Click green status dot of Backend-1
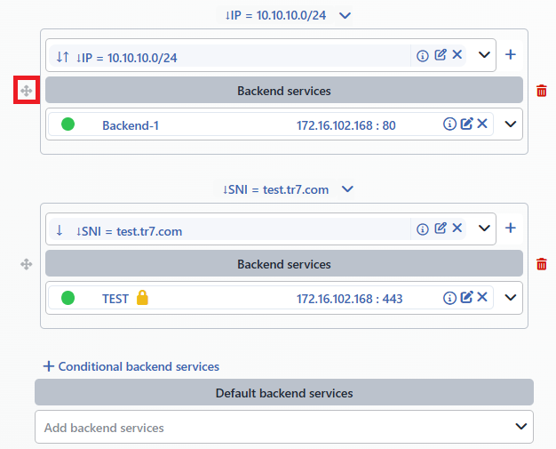 pos(68,124)
